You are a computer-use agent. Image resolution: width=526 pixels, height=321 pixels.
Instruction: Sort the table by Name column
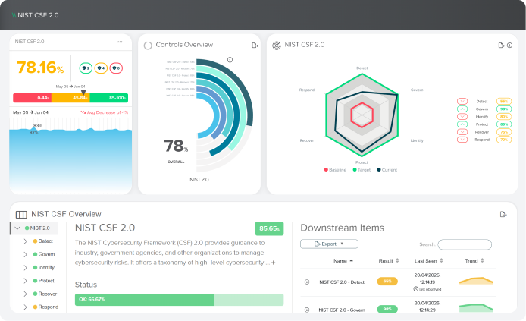tap(343, 261)
